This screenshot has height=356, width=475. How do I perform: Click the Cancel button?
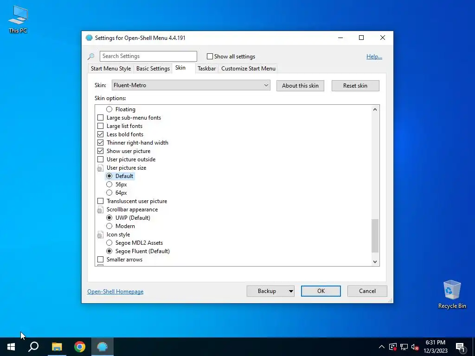[x=367, y=291]
